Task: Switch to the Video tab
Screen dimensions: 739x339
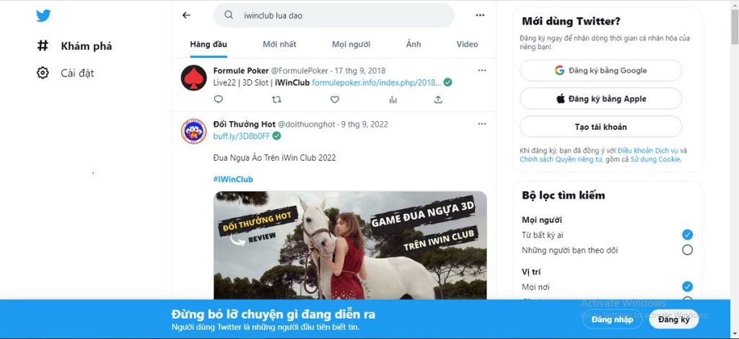Action: pyautogui.click(x=467, y=44)
